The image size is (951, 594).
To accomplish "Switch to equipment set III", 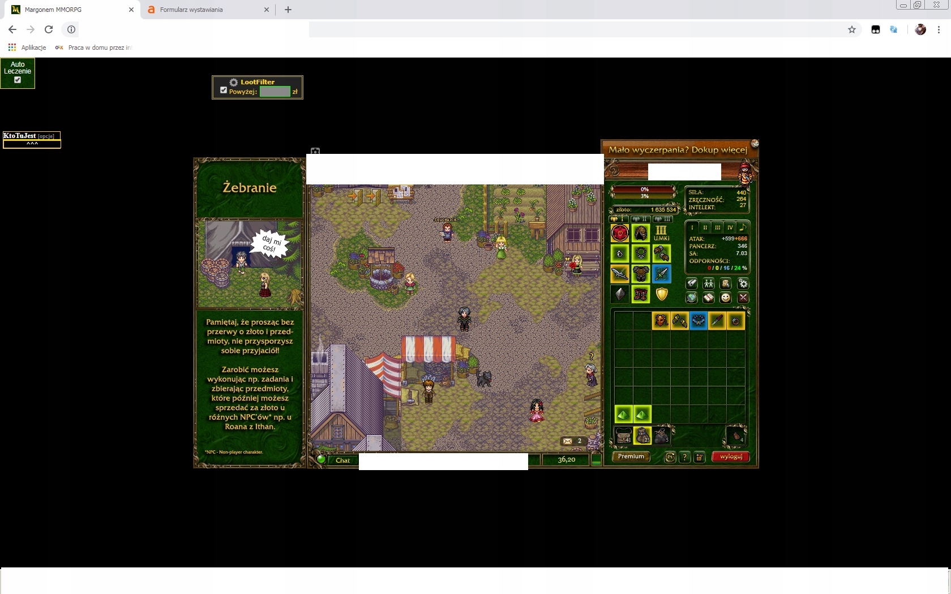I will (x=662, y=219).
